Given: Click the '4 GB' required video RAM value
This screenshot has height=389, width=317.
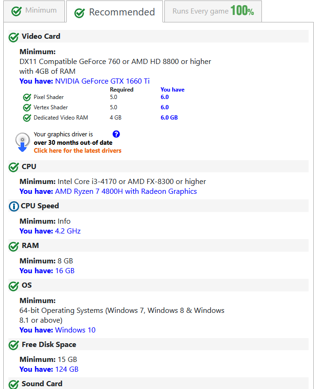Looking at the screenshot, I should click(x=116, y=118).
